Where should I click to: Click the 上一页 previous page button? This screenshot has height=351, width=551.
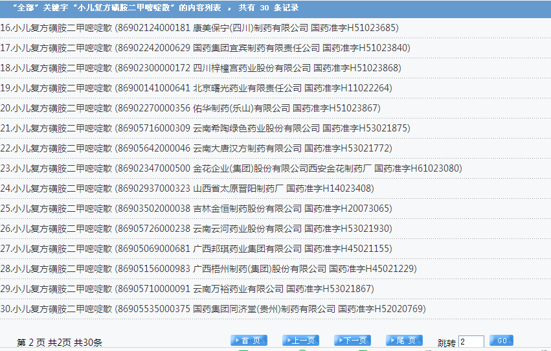pyautogui.click(x=300, y=341)
